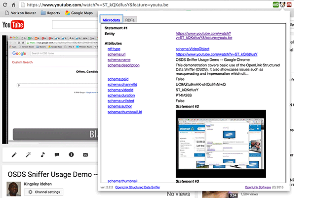Click the magic wand enhancements icon
The width and height of the screenshot is (316, 198).
(x=29, y=155)
